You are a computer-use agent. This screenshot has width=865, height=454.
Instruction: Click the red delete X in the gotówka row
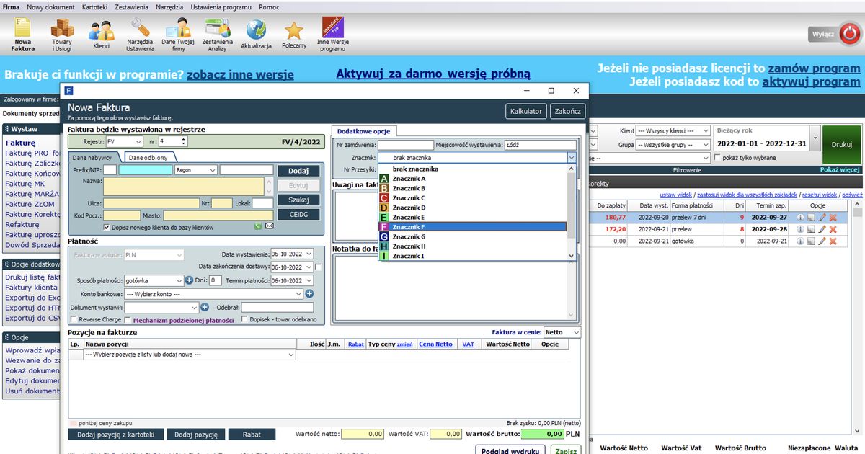click(x=833, y=241)
